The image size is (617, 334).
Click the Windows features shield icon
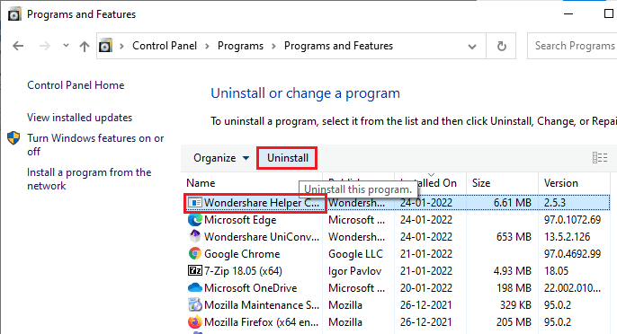[13, 138]
